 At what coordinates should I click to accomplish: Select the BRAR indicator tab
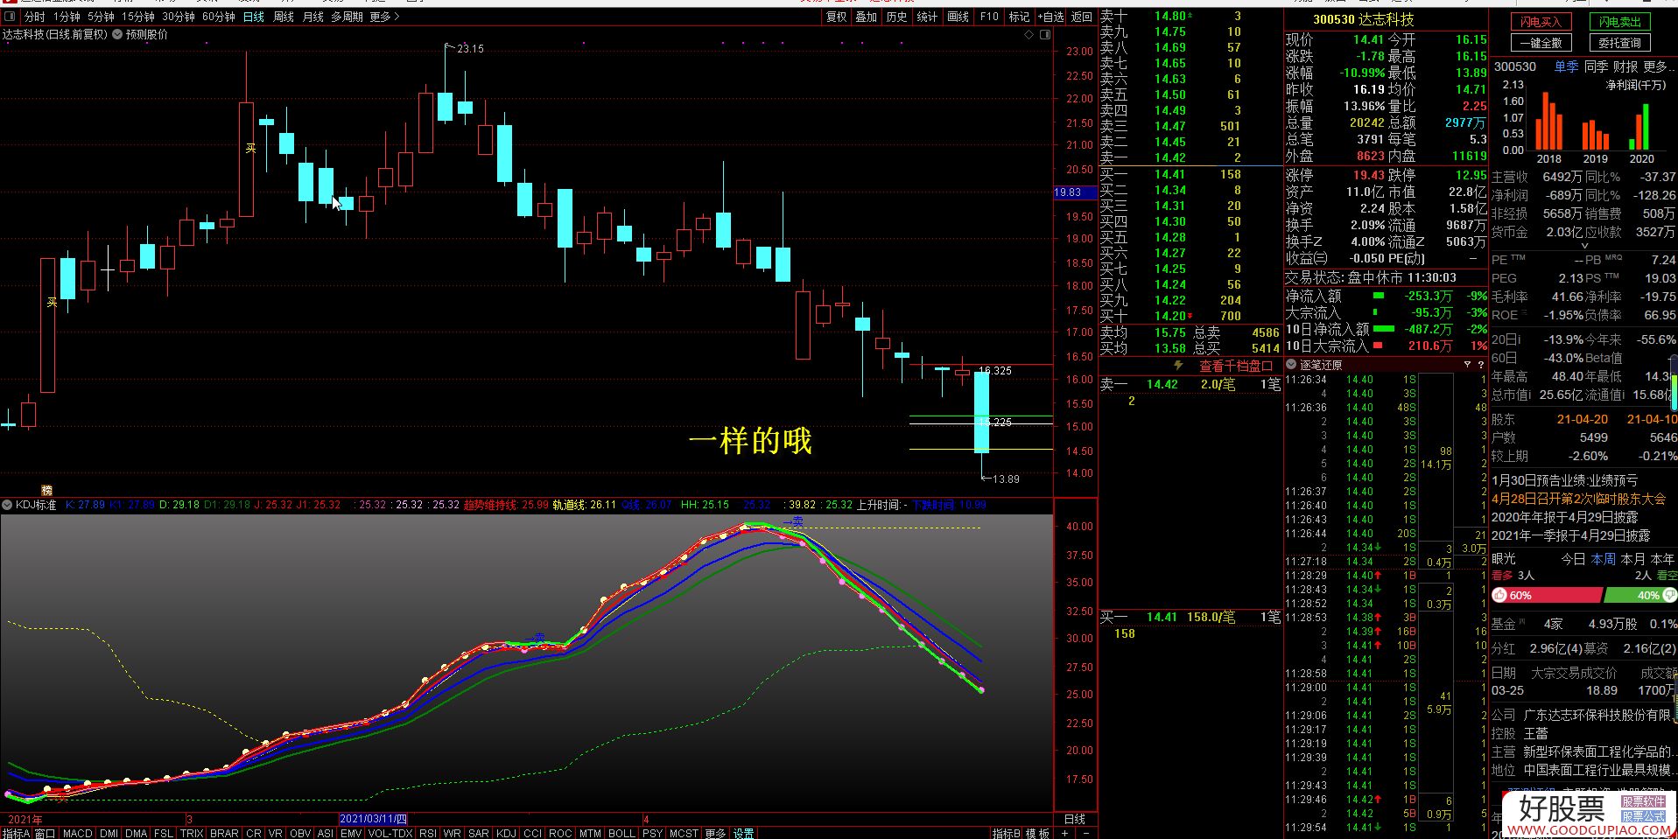tap(224, 833)
